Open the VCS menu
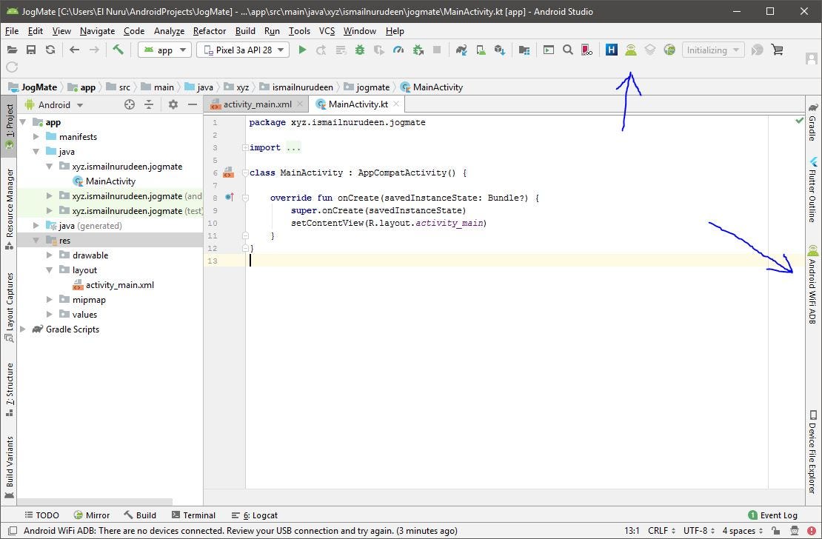Screen dimensions: 822x539 tap(327, 31)
